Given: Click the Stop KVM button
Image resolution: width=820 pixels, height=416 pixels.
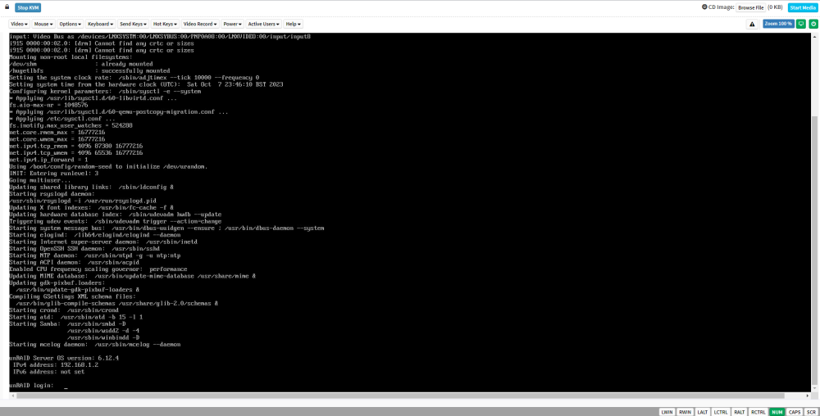Looking at the screenshot, I should click(28, 7).
